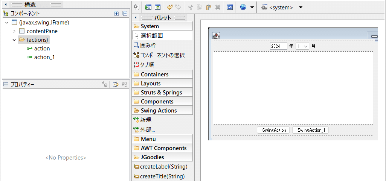
Task: Click the globe externalize strings icon
Action: tap(243, 8)
